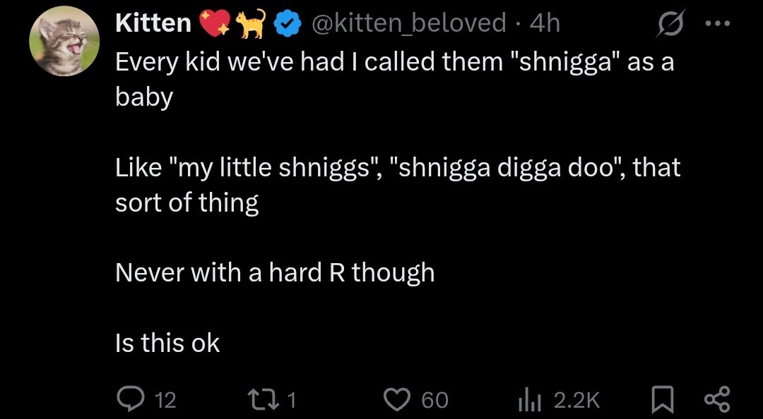The width and height of the screenshot is (763, 419).
Task: Tap the 2.2K views count
Action: (576, 401)
